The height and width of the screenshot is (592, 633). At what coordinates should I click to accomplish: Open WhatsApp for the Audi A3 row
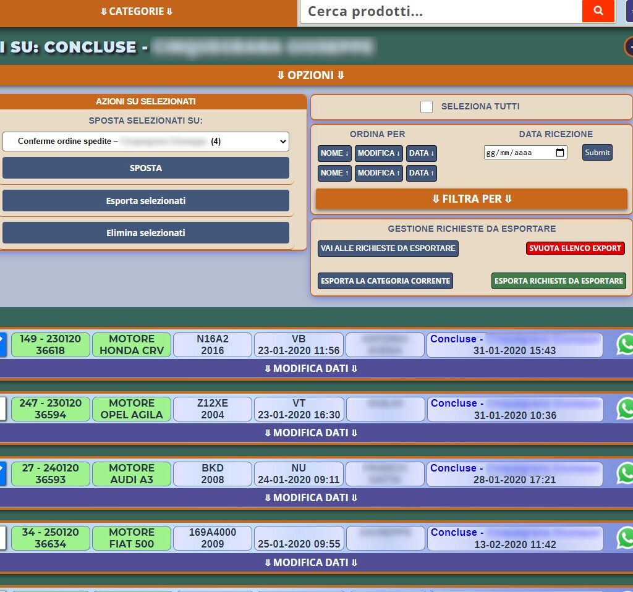[x=626, y=473]
